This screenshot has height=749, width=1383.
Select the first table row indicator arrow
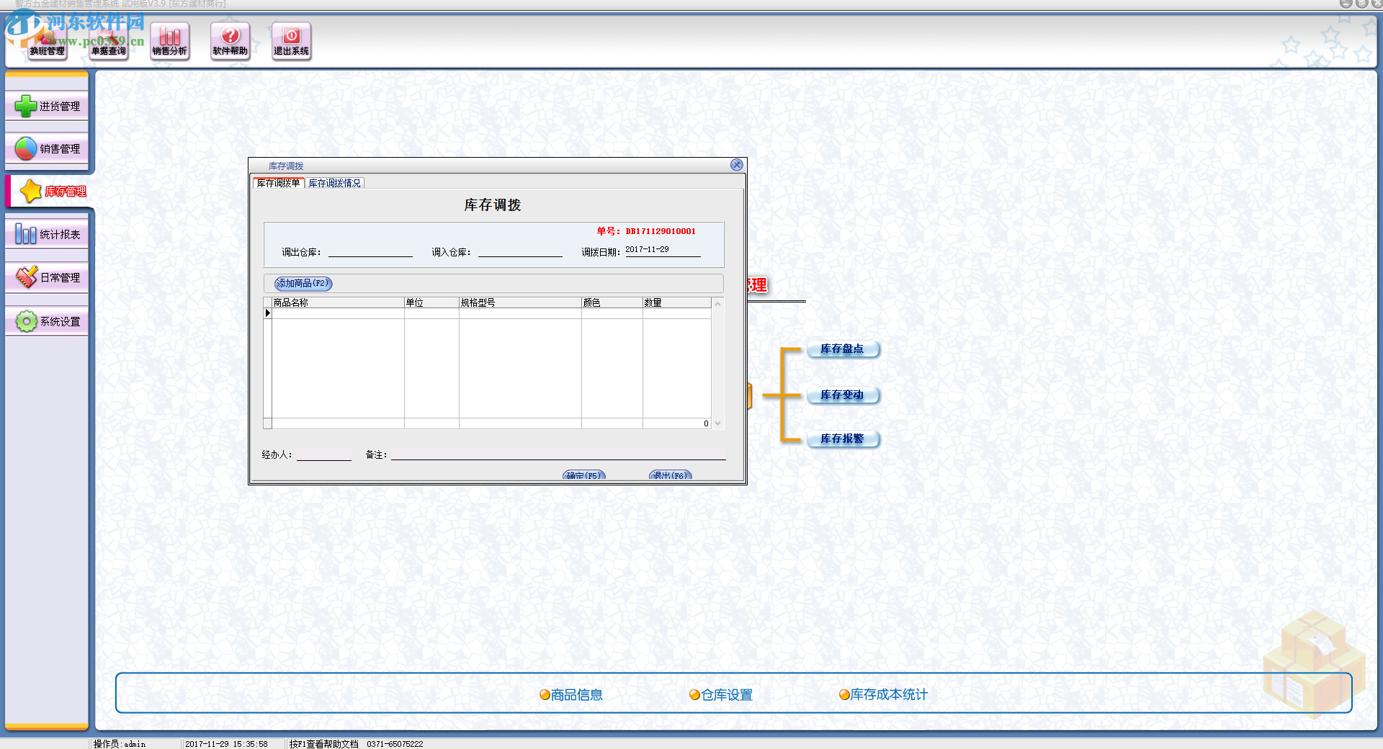(267, 313)
